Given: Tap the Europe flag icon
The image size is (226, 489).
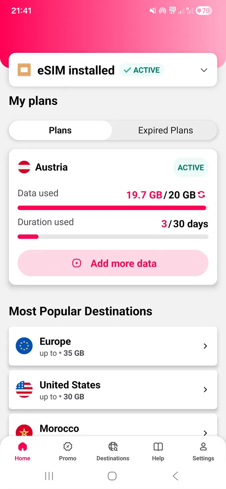Looking at the screenshot, I should tap(24, 346).
